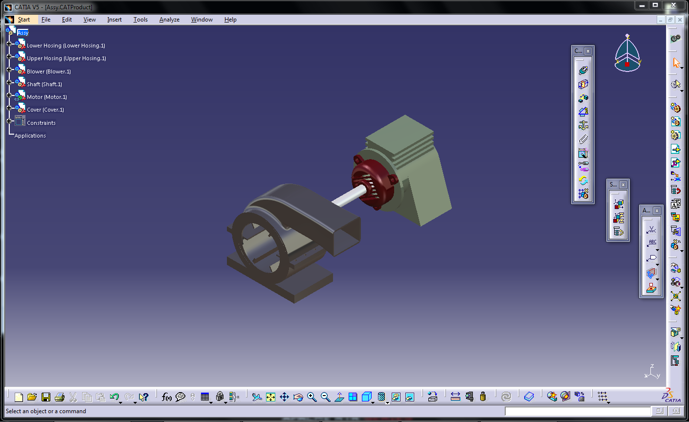Screen dimensions: 689x422
Task: Open the Undo history dropdown arrow
Action: [x=121, y=402]
